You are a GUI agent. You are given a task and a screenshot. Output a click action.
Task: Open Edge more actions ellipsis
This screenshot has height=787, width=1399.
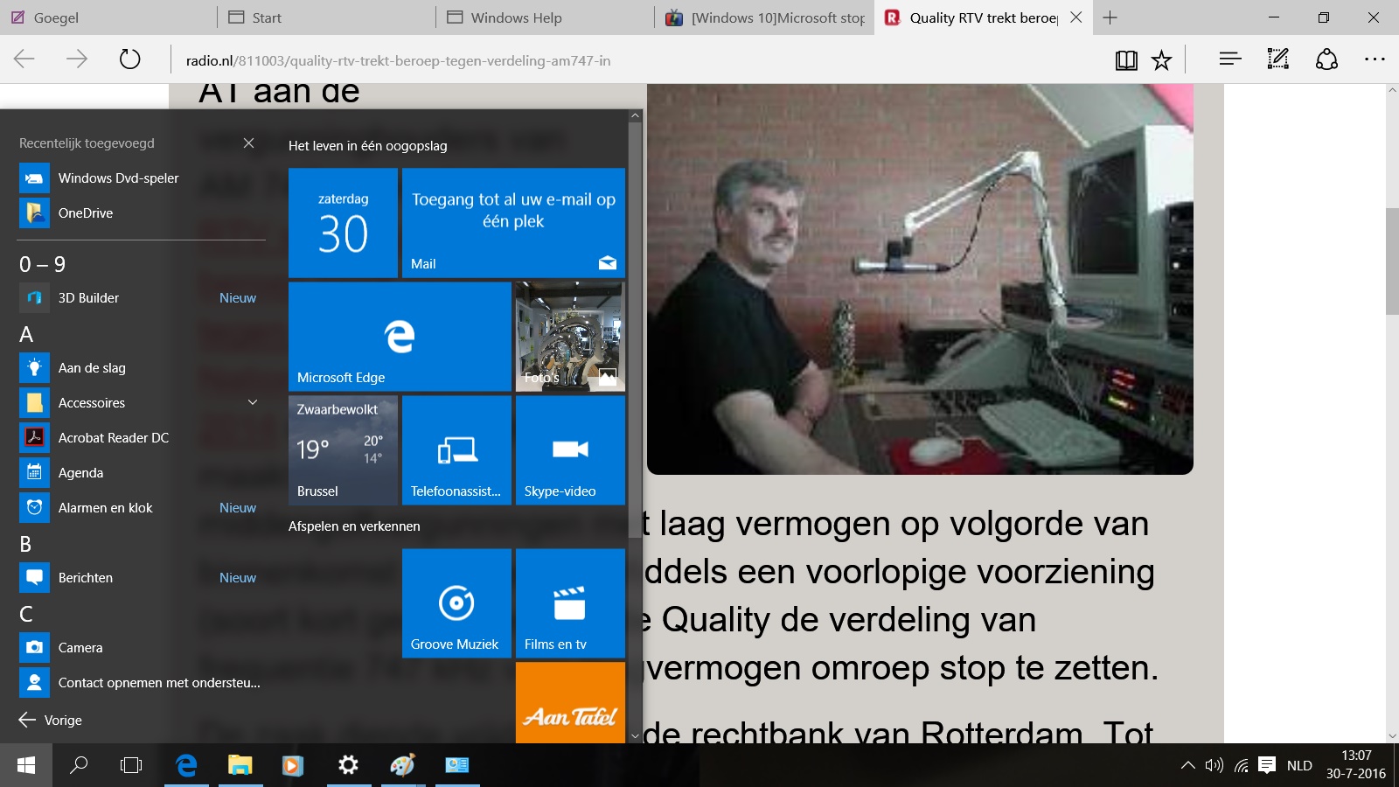(1375, 59)
